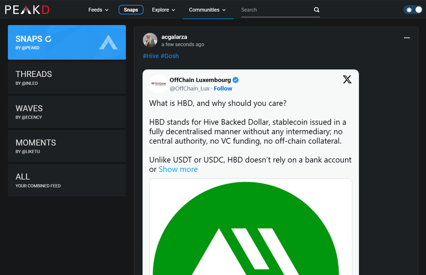Image resolution: width=426 pixels, height=275 pixels.
Task: Open OffChain Luxembourg display name
Action: click(x=200, y=80)
